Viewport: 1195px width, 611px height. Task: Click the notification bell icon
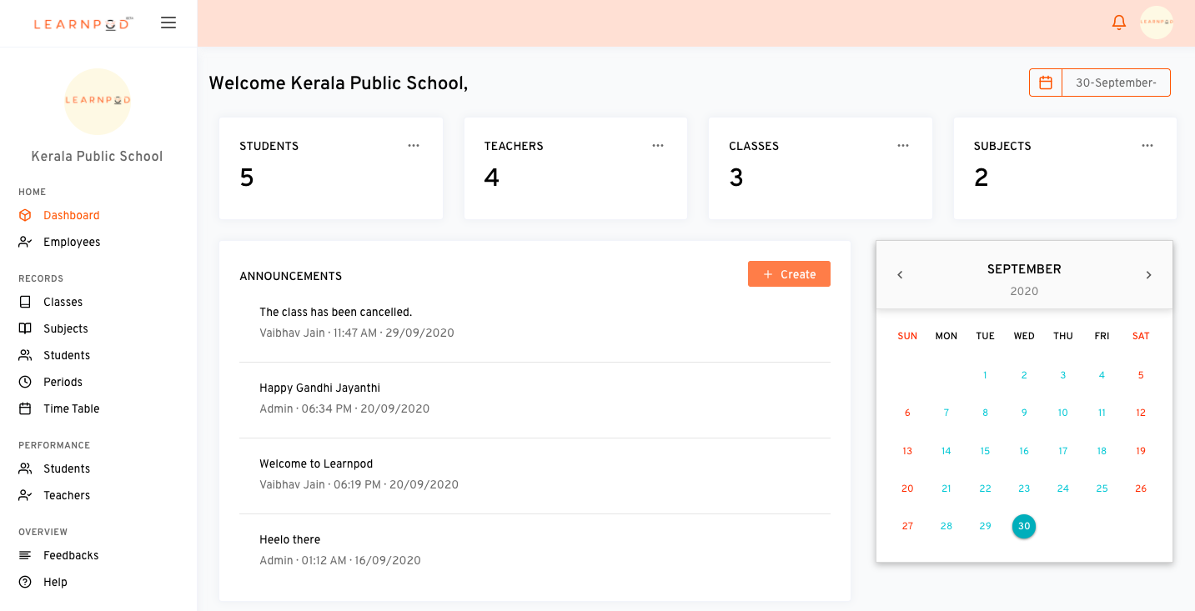1119,23
